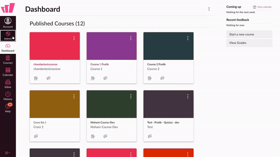
Task: Open the Inbox in sidebar
Action: pyautogui.click(x=8, y=84)
